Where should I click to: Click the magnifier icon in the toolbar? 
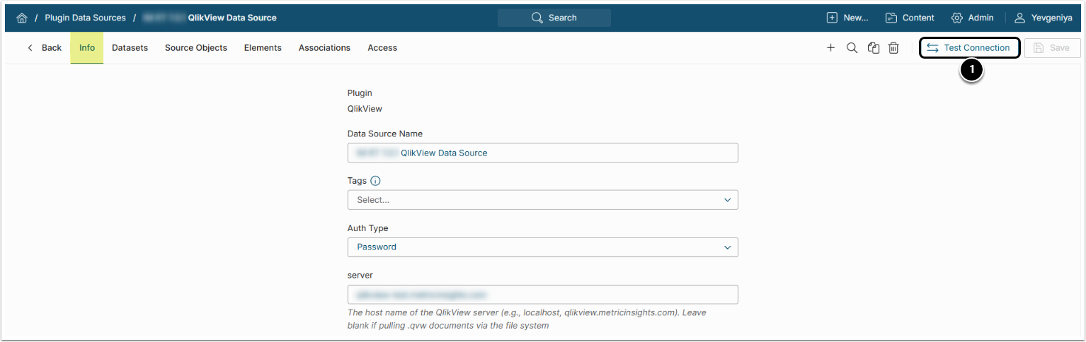click(852, 48)
